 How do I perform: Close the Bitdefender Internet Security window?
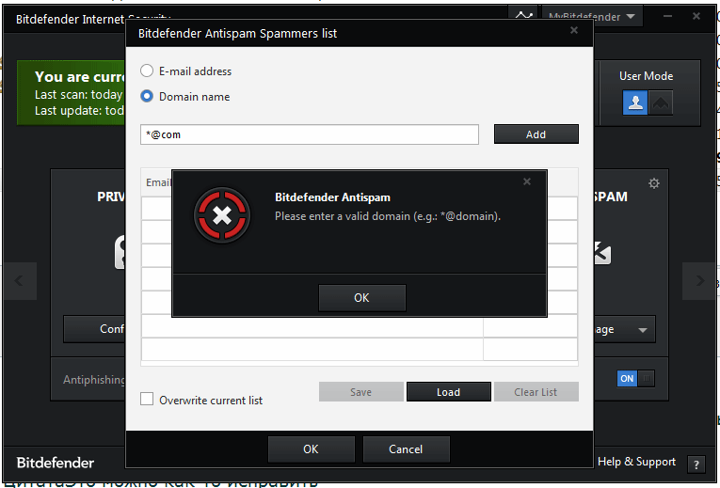(696, 16)
